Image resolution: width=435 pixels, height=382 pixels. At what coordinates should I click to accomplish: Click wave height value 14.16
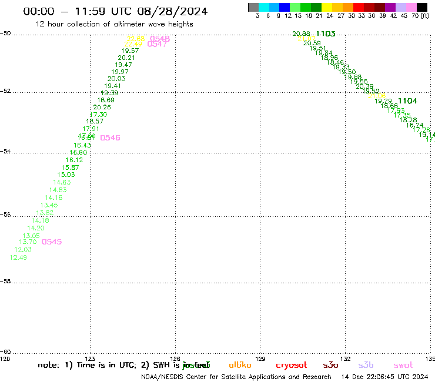[53, 197]
